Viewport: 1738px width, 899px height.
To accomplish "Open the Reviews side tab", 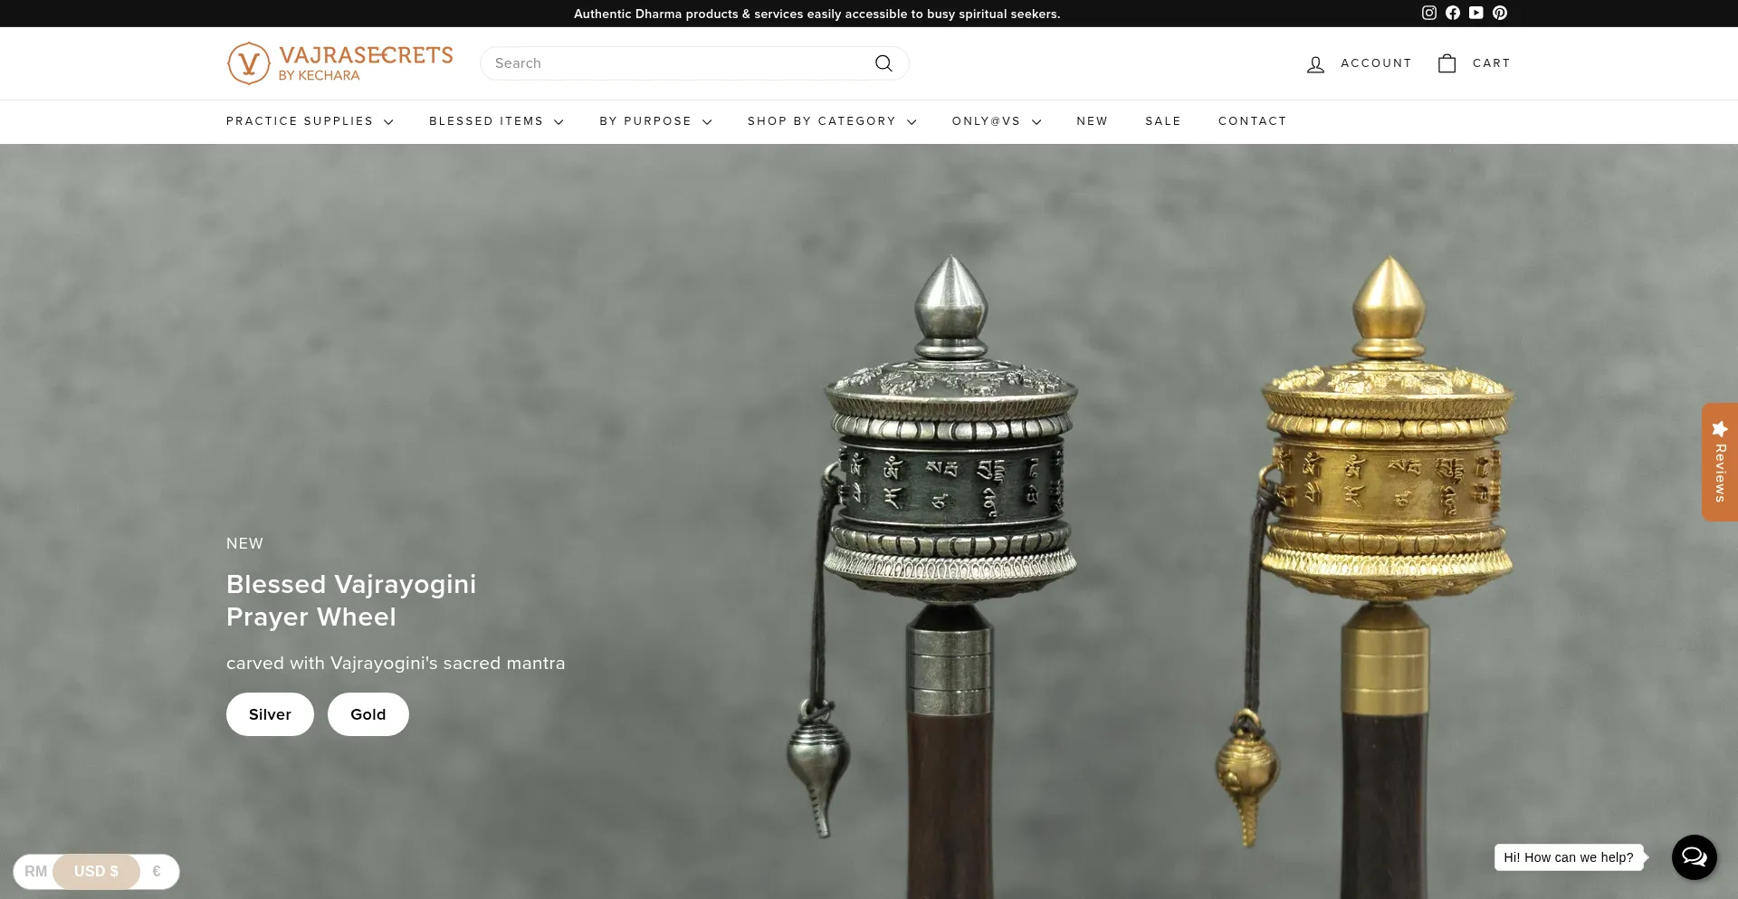I will [x=1719, y=462].
